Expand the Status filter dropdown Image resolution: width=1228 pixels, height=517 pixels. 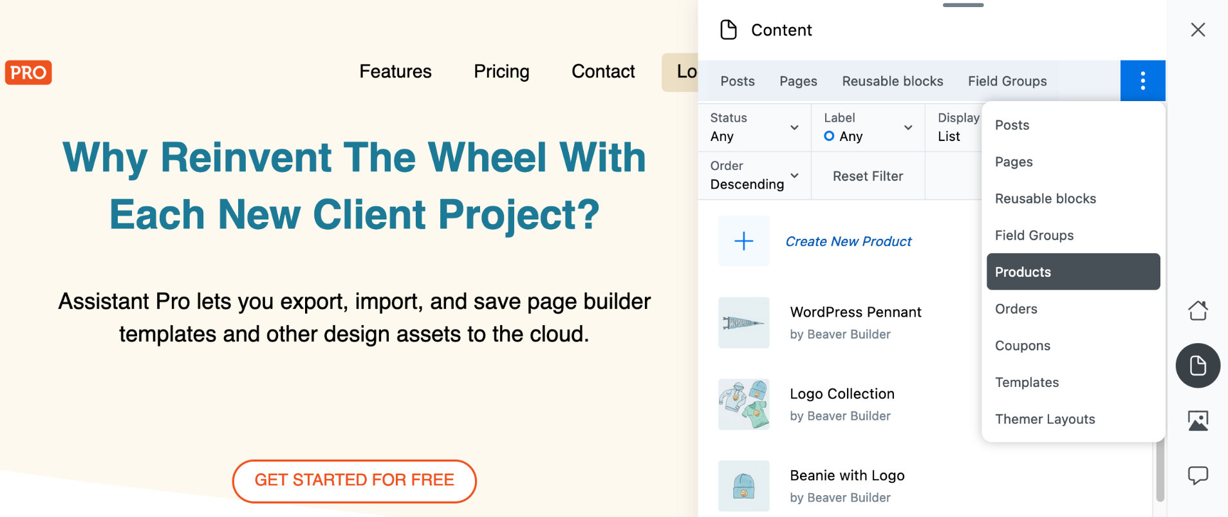[x=754, y=127]
